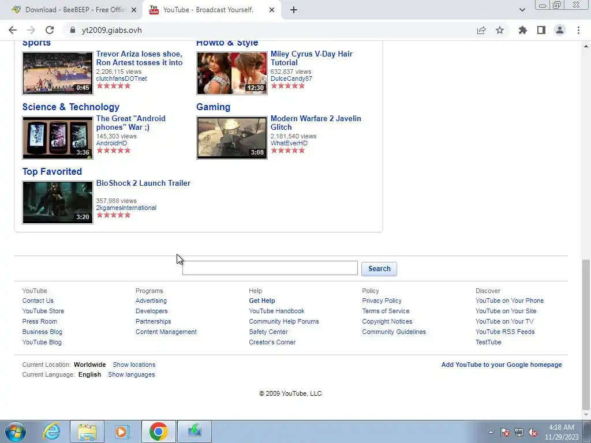Open the Extensions puzzle icon
The image size is (591, 443).
click(523, 30)
